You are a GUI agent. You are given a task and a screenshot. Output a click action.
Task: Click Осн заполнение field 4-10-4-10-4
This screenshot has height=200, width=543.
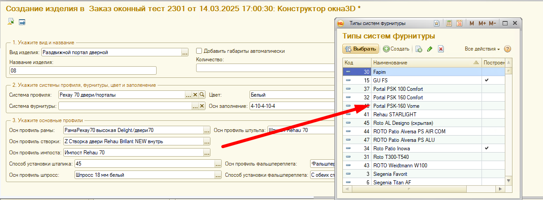[292, 106]
